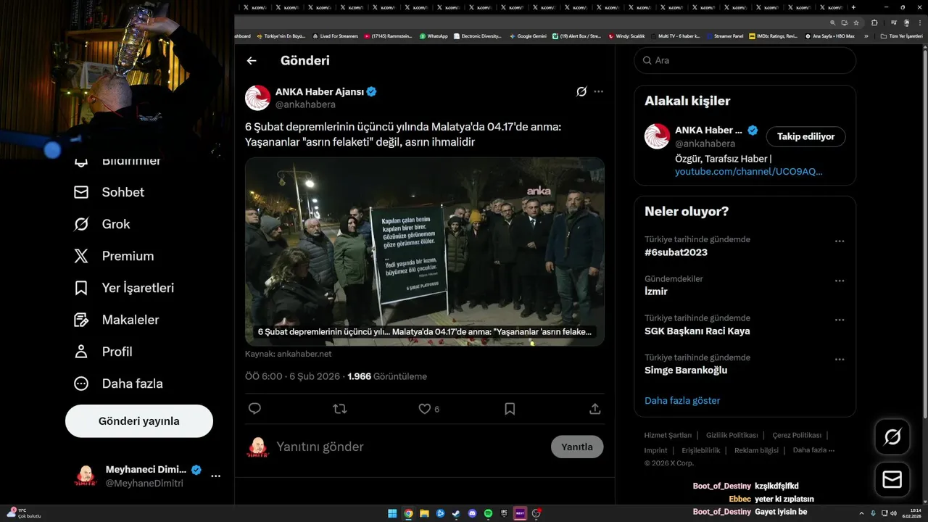Open Discord from the taskbar
Image resolution: width=928 pixels, height=522 pixels.
click(472, 513)
